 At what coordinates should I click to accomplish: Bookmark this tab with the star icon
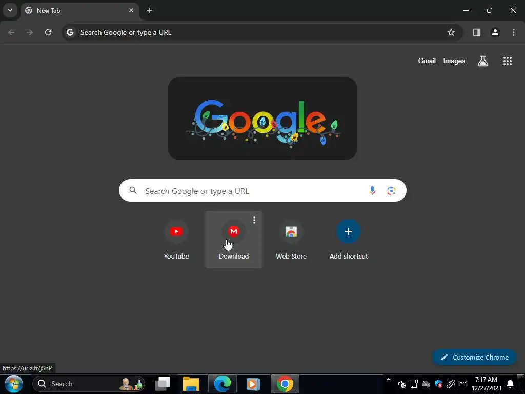[451, 32]
